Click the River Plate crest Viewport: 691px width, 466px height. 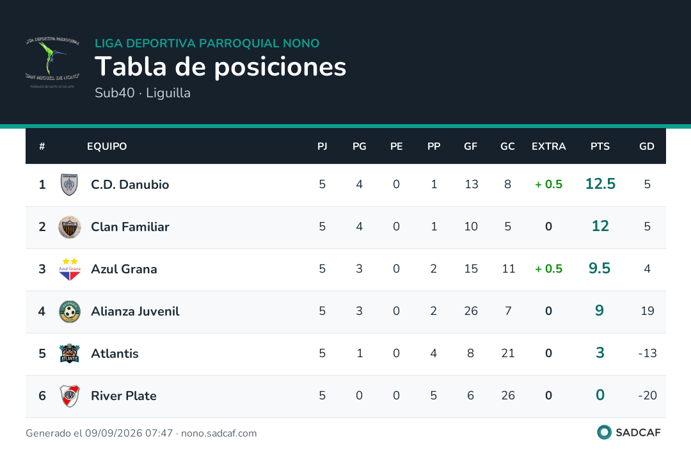tap(70, 396)
